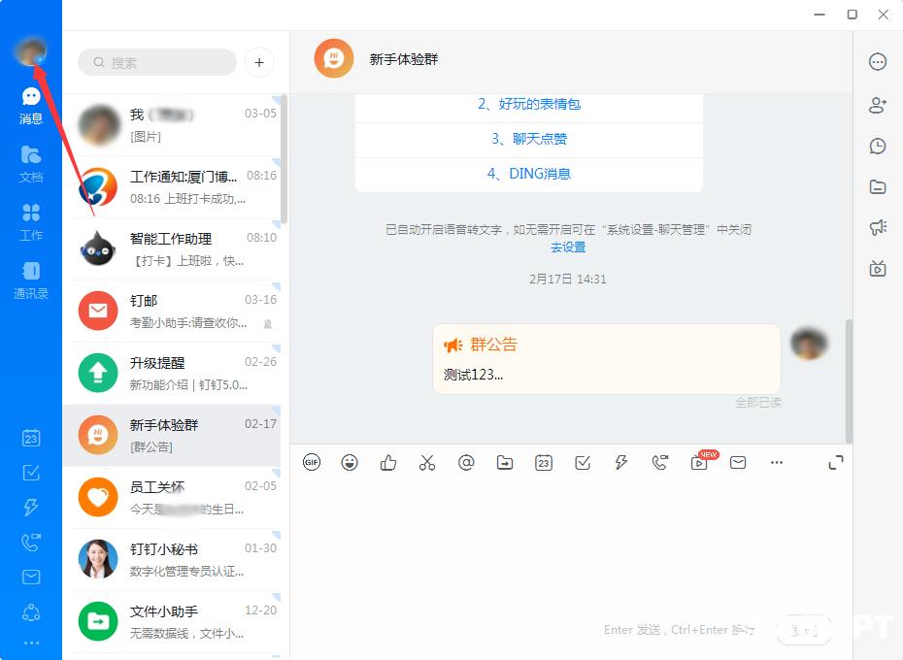
Task: Click the conversation list scrollbar
Action: pos(284,160)
